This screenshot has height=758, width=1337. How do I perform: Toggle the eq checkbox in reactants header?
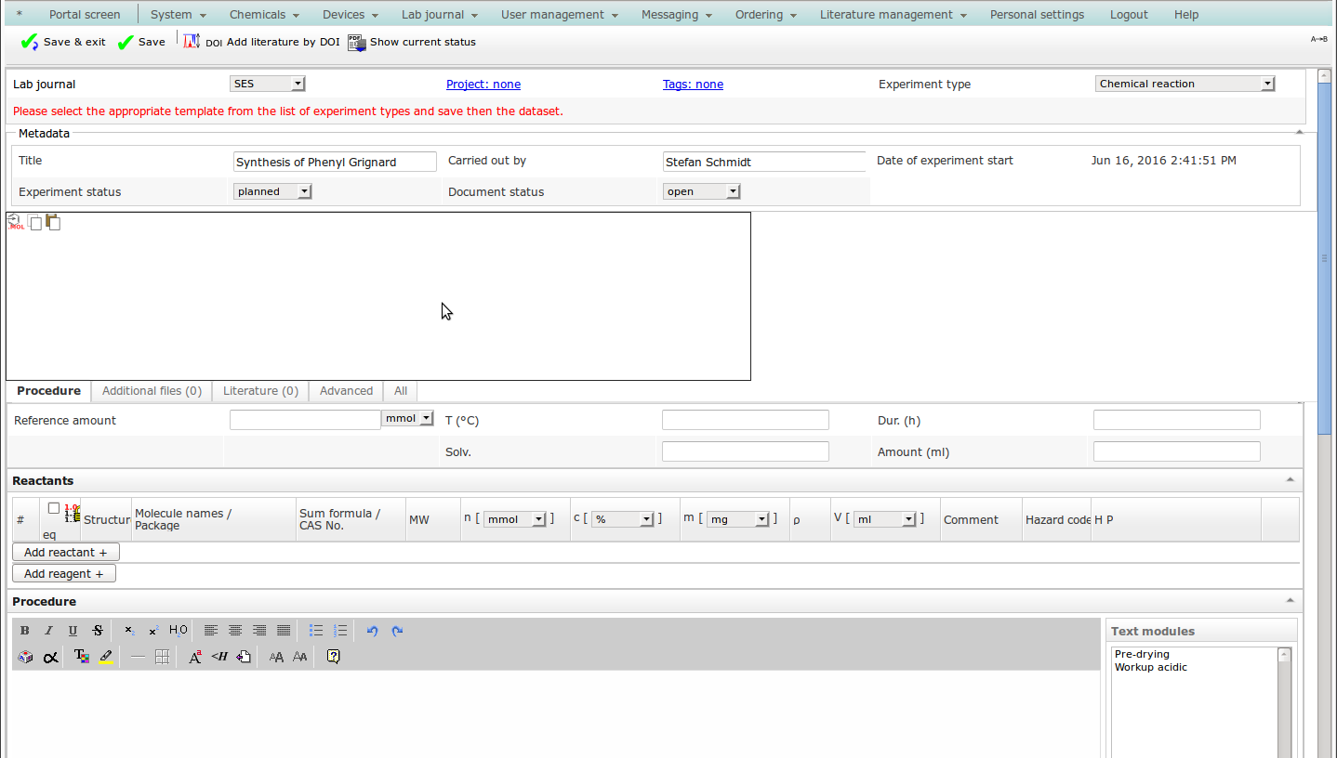[x=54, y=508]
